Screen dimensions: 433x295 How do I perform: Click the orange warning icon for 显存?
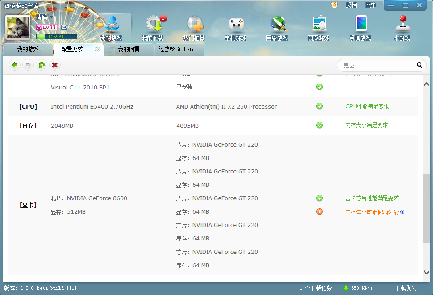point(320,211)
